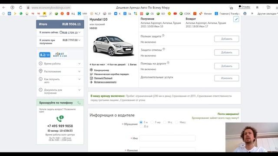Expand the К оплате сейчас price breakdown
The height and width of the screenshot is (156, 278).
(79, 32)
